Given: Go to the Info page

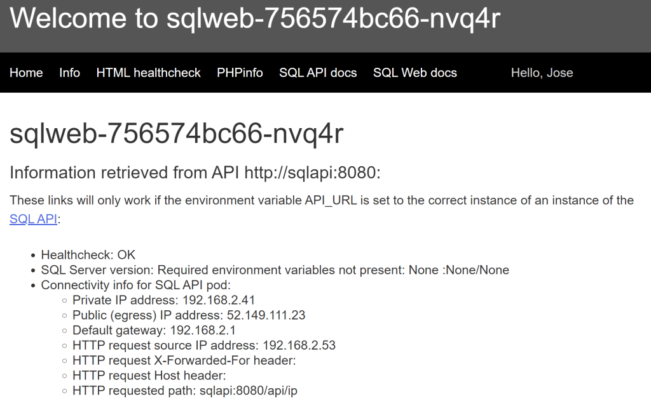Looking at the screenshot, I should (x=69, y=73).
